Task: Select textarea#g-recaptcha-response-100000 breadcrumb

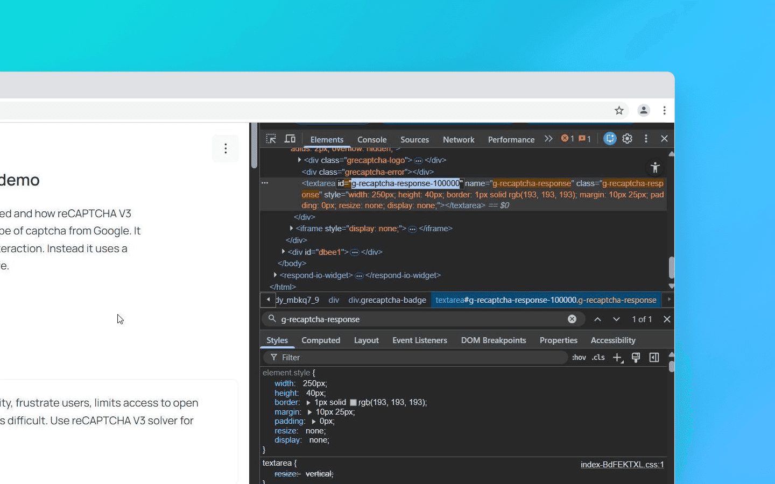Action: [x=546, y=300]
